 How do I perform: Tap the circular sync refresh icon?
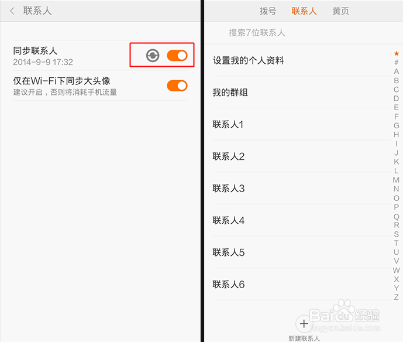tap(153, 56)
